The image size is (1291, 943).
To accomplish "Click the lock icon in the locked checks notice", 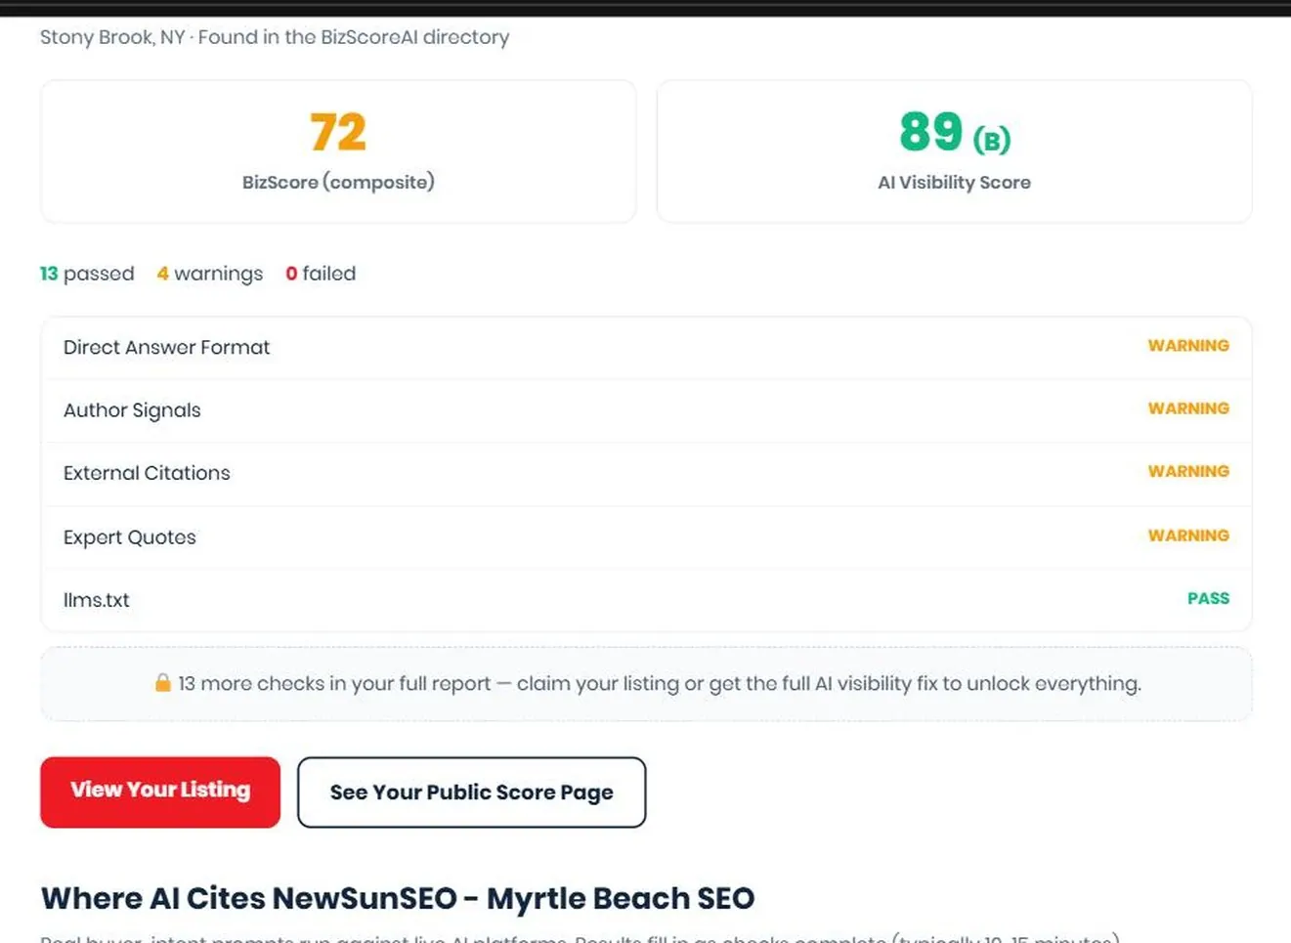I will pyautogui.click(x=163, y=683).
